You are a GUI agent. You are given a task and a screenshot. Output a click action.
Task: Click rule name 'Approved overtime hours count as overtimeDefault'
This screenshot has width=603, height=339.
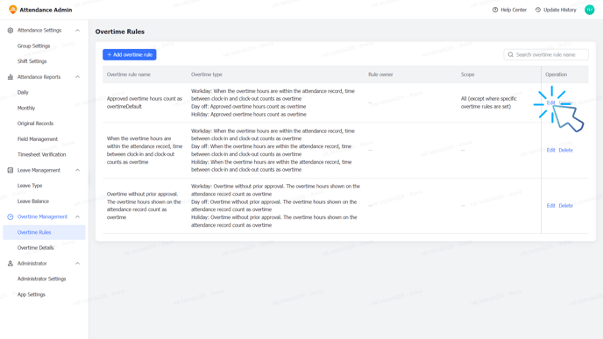coord(145,102)
